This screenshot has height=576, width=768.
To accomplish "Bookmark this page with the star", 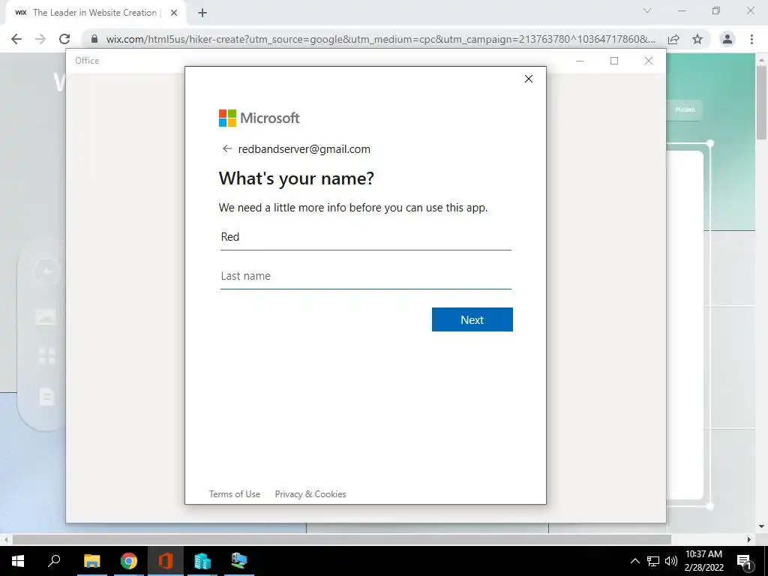I will 697,39.
